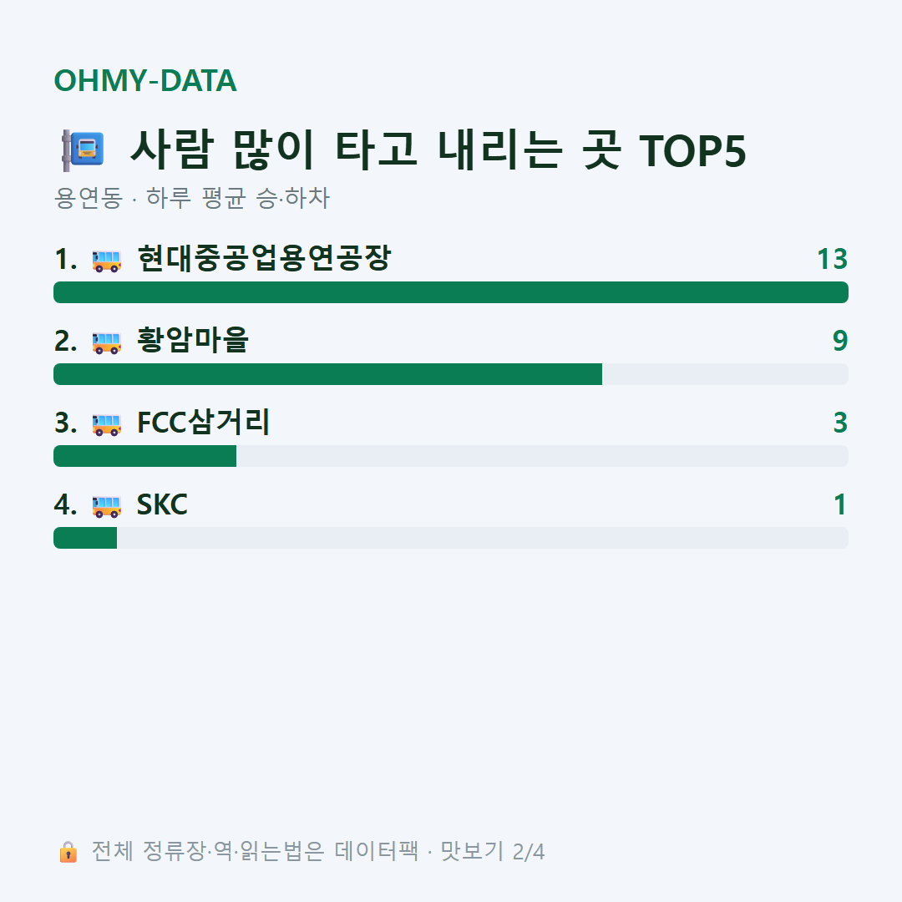This screenshot has height=902, width=902.
Task: Click the green progress bar for 황암마을
Action: tap(328, 374)
